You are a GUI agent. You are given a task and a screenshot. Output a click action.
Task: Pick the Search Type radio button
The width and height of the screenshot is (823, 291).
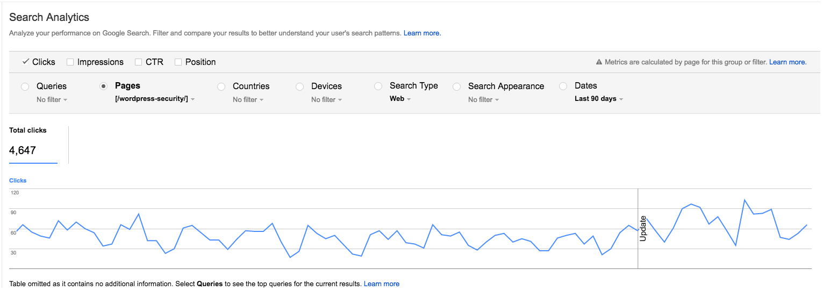coord(378,86)
